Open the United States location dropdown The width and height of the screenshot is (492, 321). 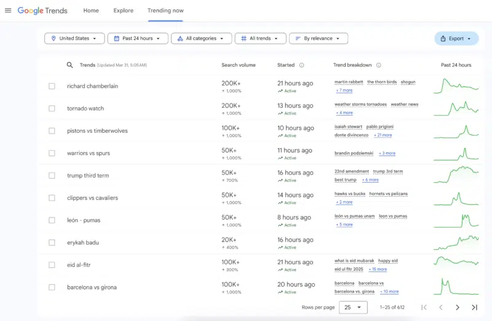[x=74, y=38]
